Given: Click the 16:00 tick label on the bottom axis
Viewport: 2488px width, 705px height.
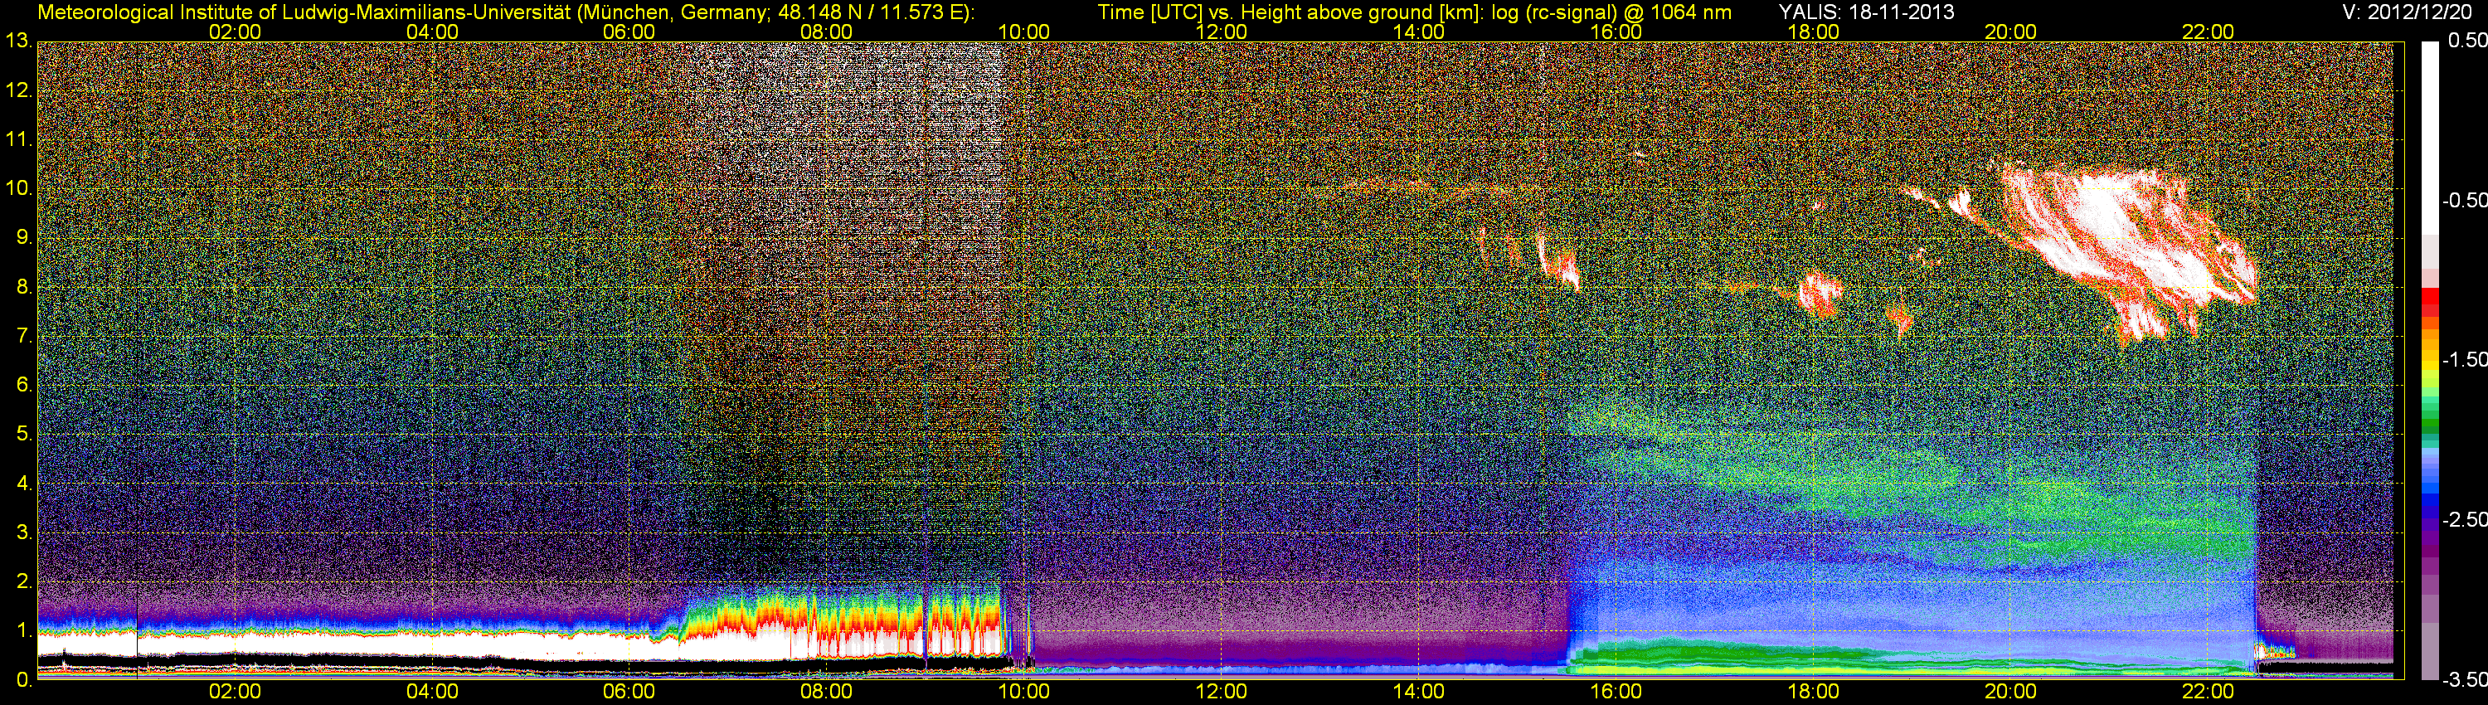Looking at the screenshot, I should (x=1616, y=692).
